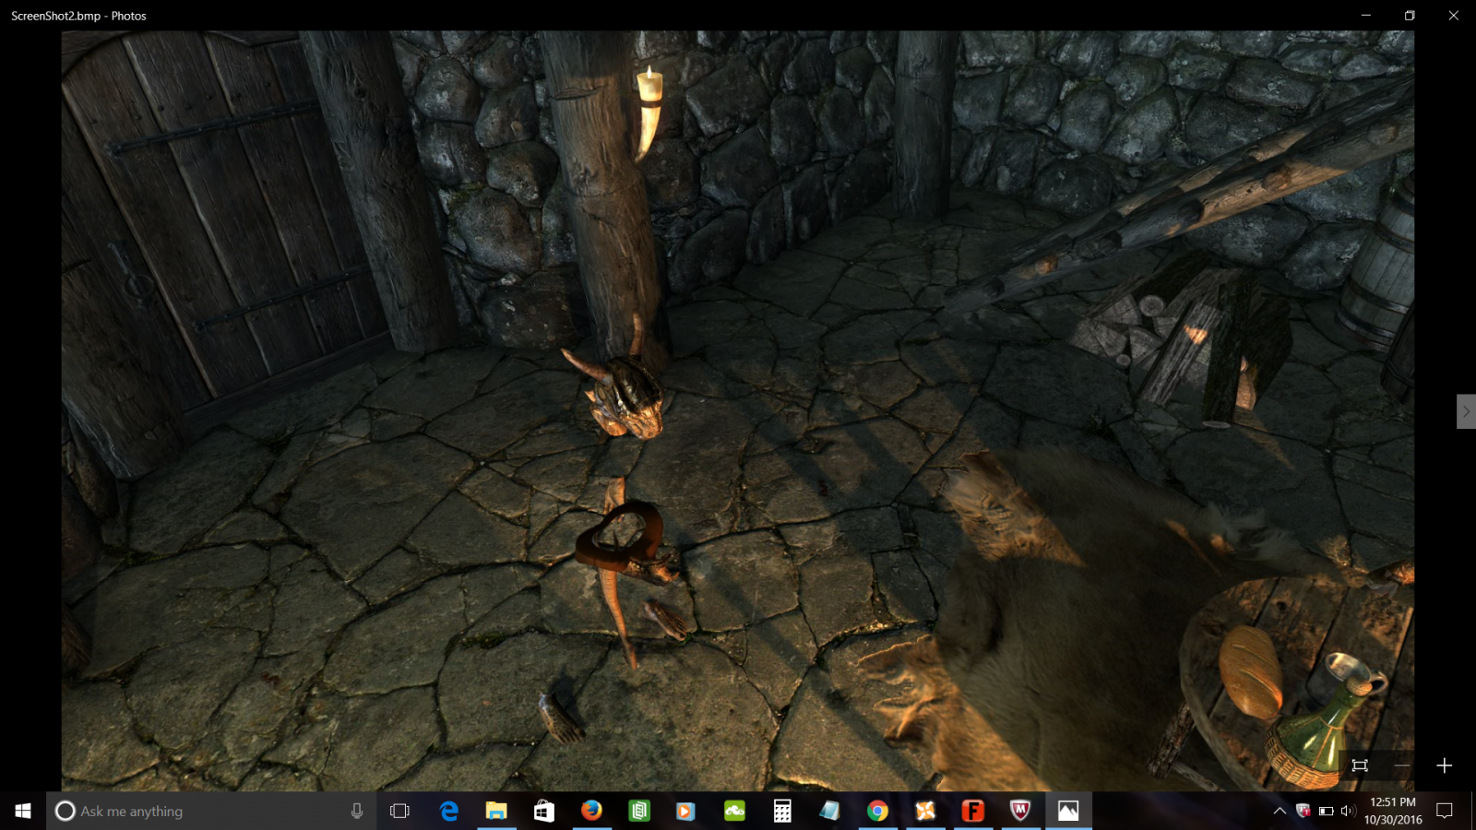Viewport: 1476px width, 830px height.
Task: Switch to Firefox on the taskbar
Action: (x=592, y=811)
